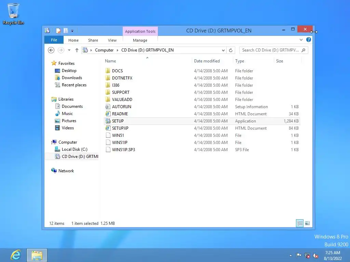Open Action Center flag tray icon

point(299,255)
